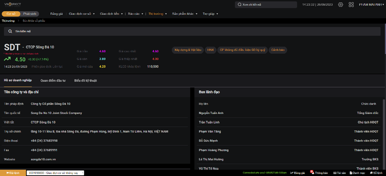Click Giá mở cửa value 4.20
The height and width of the screenshot is (176, 386).
102,66
